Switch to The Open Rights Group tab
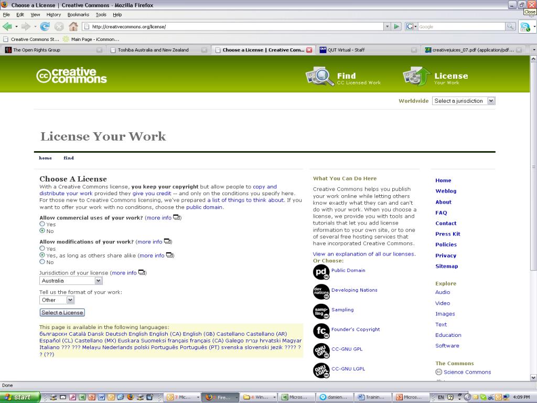 click(53, 50)
